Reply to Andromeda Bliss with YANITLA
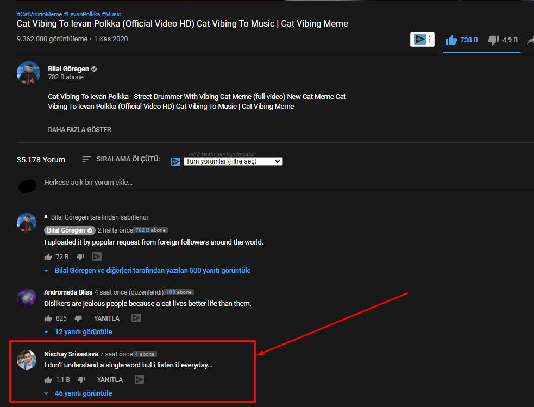The width and height of the screenshot is (534, 407). [106, 318]
